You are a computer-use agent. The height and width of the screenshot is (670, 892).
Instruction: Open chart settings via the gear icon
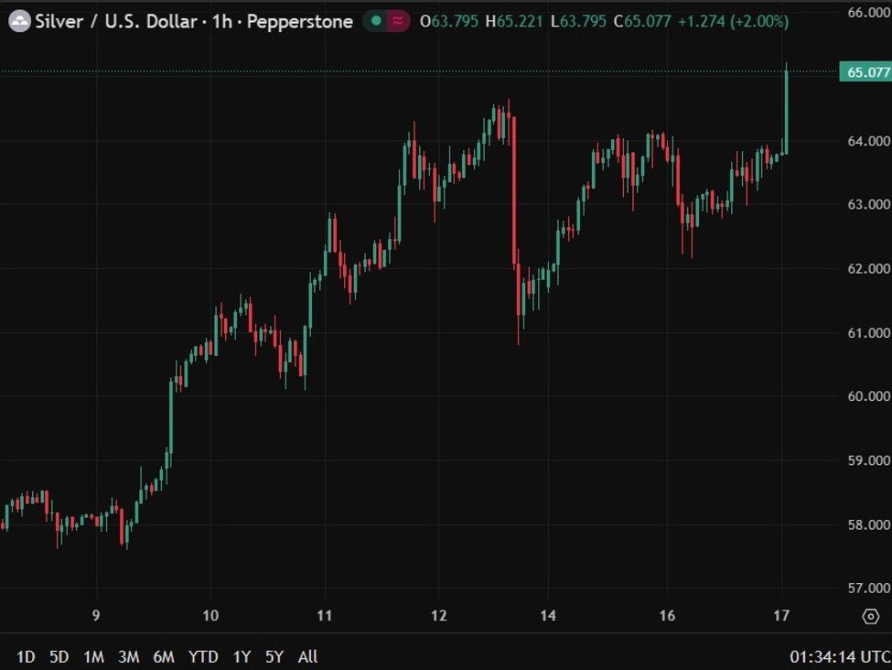click(x=871, y=617)
